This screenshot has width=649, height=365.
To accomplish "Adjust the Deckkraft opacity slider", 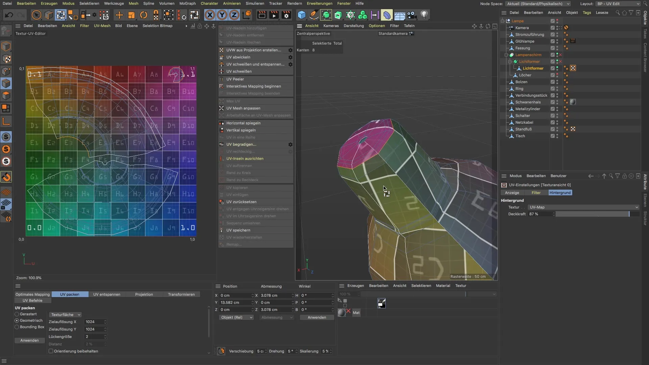I will pos(597,214).
